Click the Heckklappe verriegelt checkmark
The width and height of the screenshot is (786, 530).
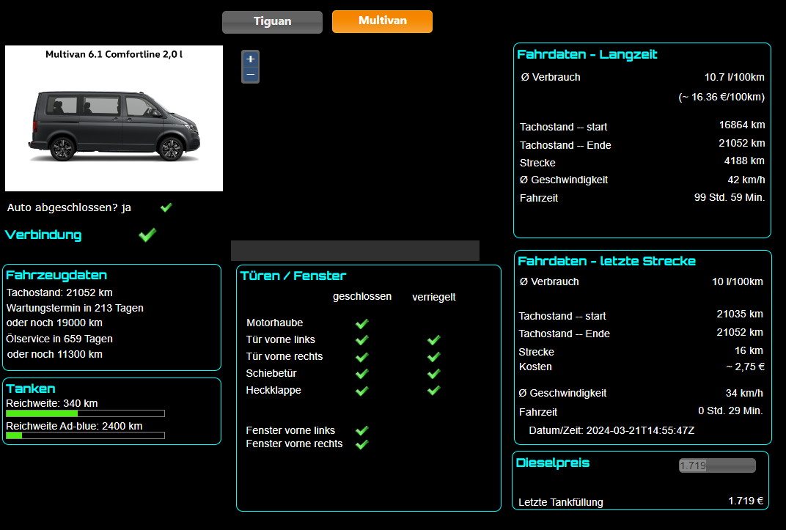coord(433,391)
